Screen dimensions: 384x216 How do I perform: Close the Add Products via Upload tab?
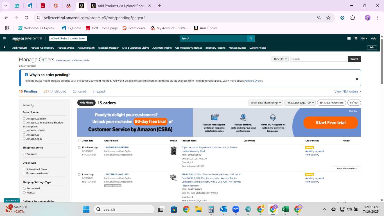coord(150,6)
